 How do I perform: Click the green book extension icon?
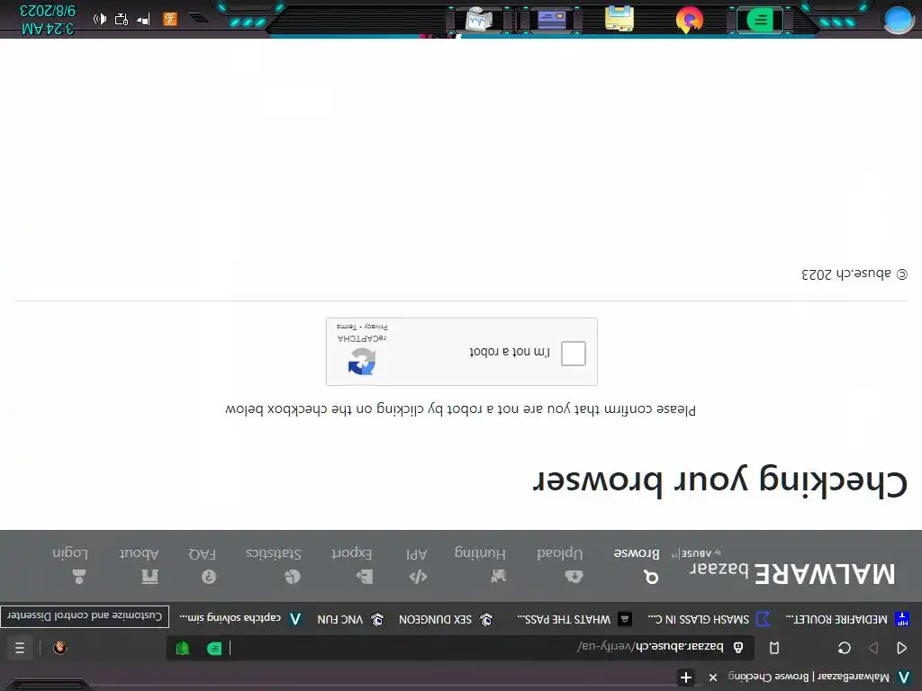click(x=183, y=648)
